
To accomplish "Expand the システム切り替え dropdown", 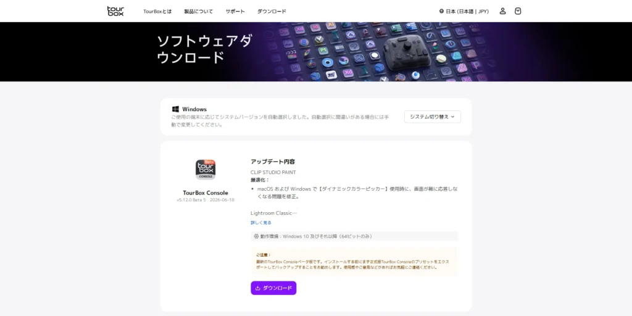I will tap(433, 117).
